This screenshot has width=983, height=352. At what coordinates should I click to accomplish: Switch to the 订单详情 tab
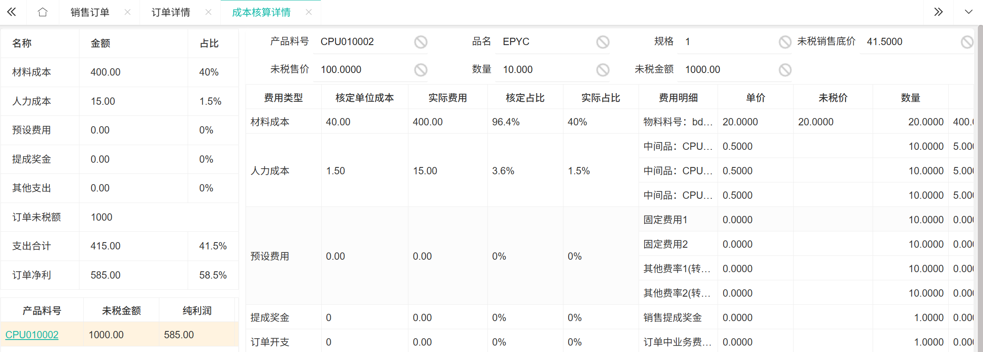170,12
